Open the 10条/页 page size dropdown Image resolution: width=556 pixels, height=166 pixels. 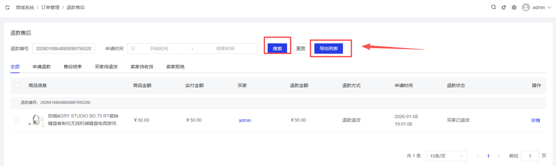click(x=447, y=156)
